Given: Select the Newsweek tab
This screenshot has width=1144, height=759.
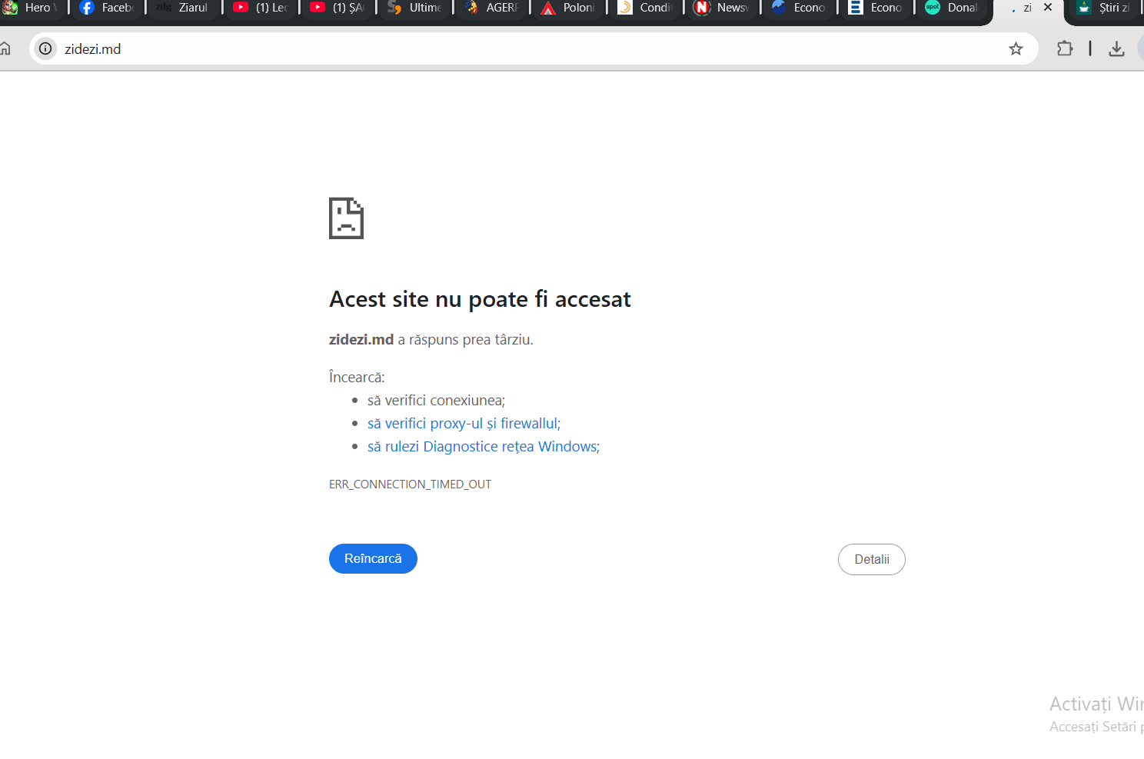Looking at the screenshot, I should 722,8.
